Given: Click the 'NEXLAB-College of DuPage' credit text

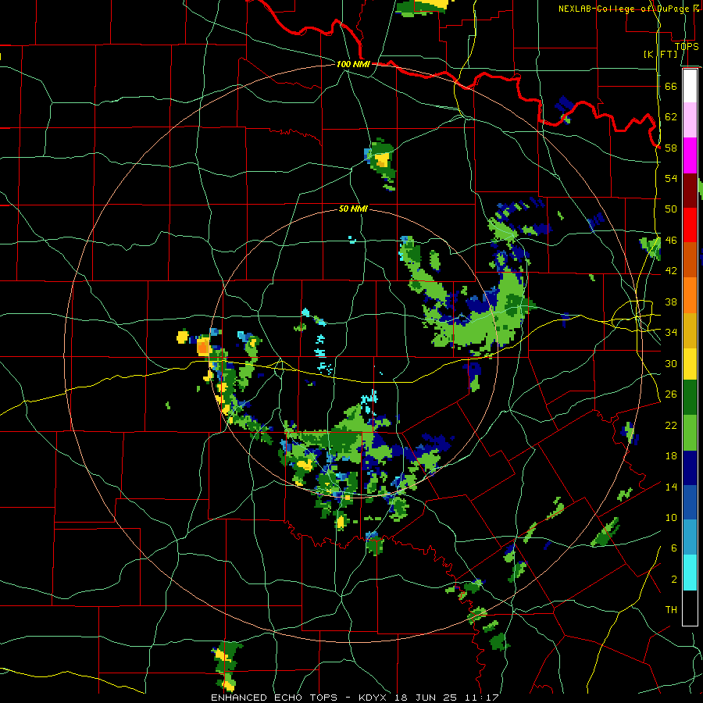Looking at the screenshot, I should (x=623, y=9).
